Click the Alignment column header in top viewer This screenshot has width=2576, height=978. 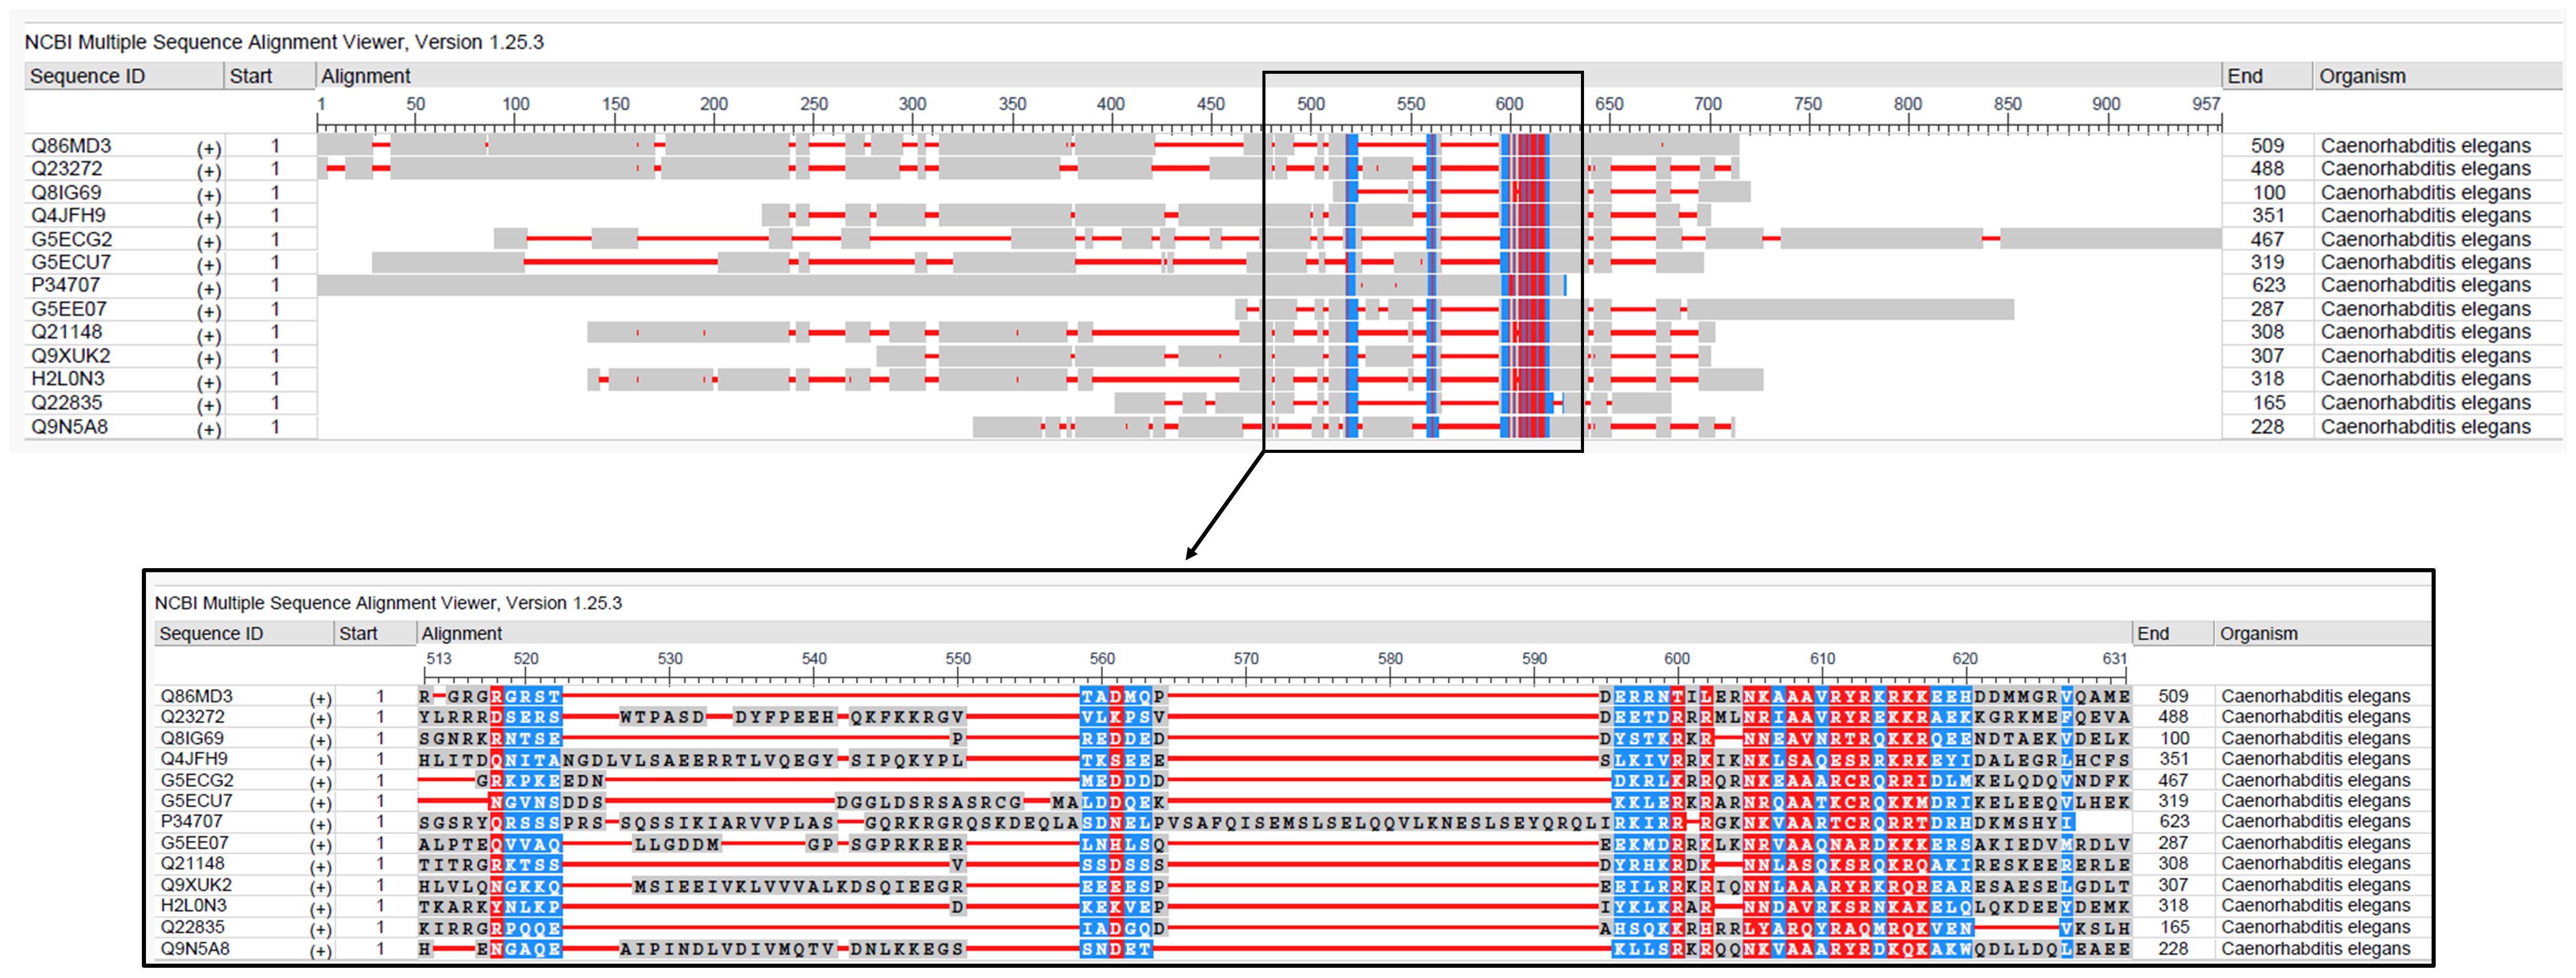[366, 76]
